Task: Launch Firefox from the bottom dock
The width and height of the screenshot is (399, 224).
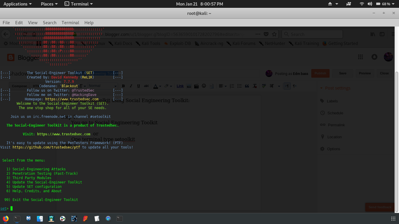Action: click(x=6, y=218)
